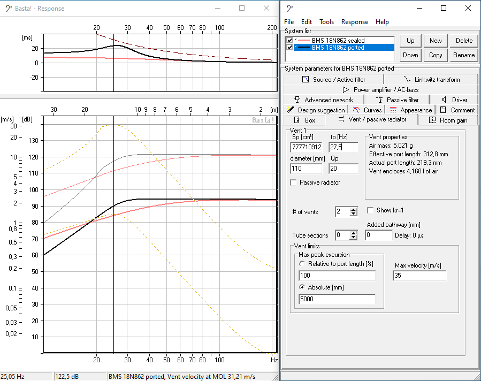Viewport: 481px width, 381px height.
Task: Click the Added pathway [mm] field
Action: point(379,235)
